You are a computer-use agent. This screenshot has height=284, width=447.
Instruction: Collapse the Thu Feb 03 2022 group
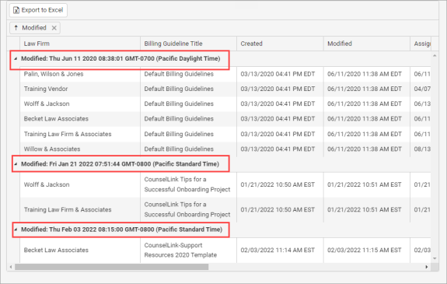pos(16,230)
